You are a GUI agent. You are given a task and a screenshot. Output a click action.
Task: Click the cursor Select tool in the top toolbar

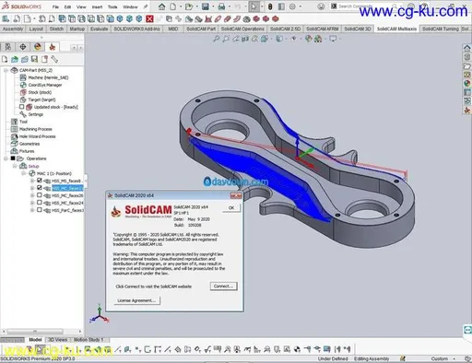coord(254,6)
